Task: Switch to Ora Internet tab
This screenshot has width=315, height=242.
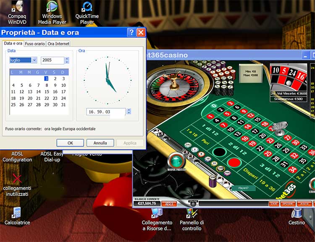Action: [58, 44]
